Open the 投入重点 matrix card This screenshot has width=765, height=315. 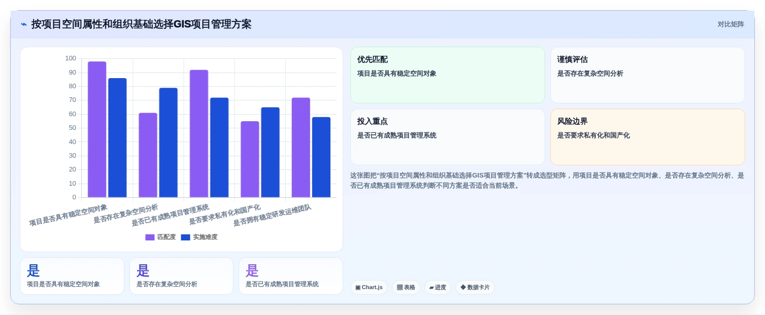pos(448,137)
